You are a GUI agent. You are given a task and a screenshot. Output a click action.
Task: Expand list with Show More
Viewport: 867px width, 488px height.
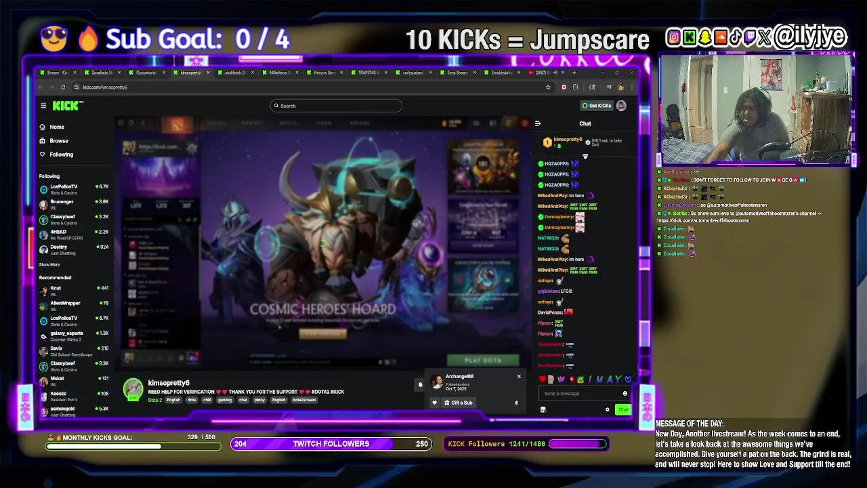point(49,264)
